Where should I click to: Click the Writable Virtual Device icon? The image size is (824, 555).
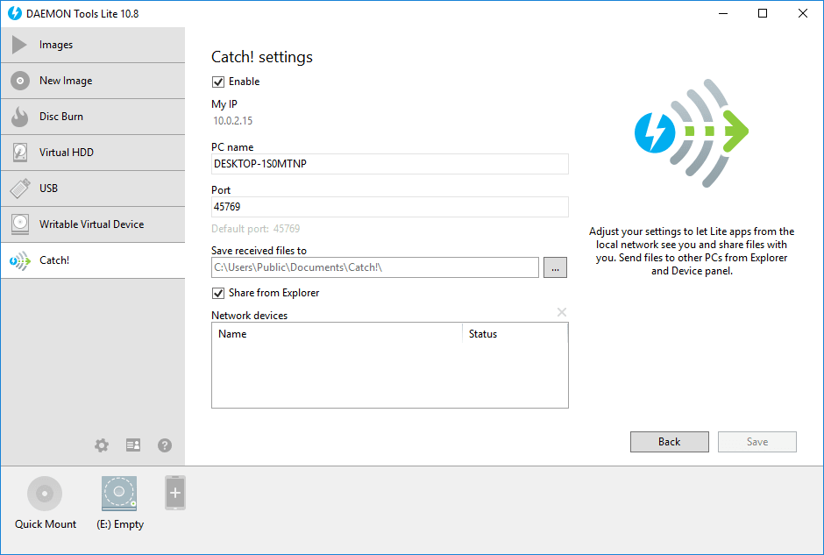click(x=20, y=224)
